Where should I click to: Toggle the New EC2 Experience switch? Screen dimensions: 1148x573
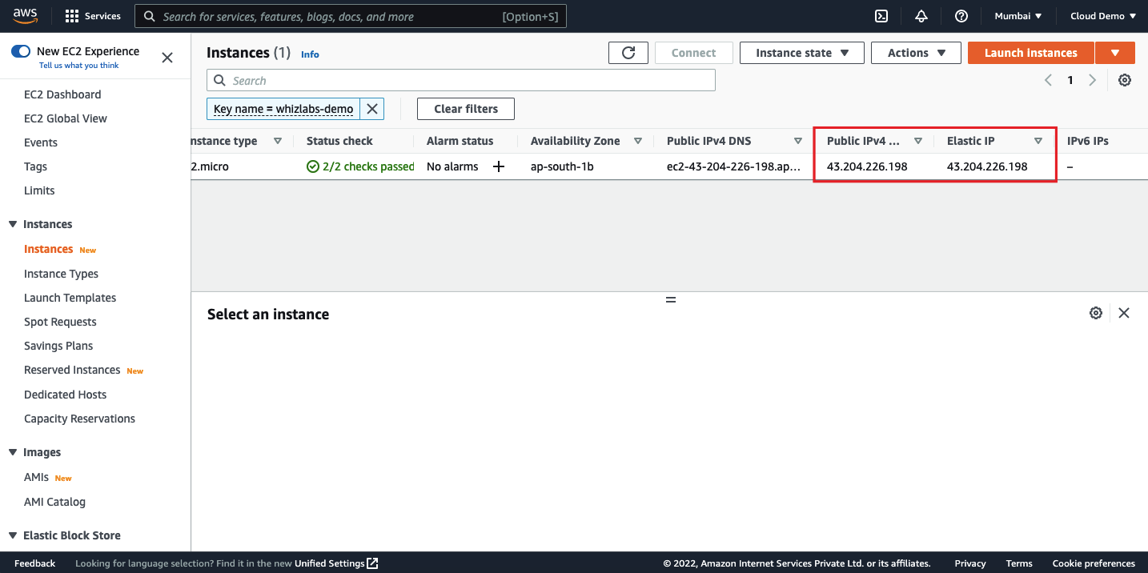[x=20, y=51]
